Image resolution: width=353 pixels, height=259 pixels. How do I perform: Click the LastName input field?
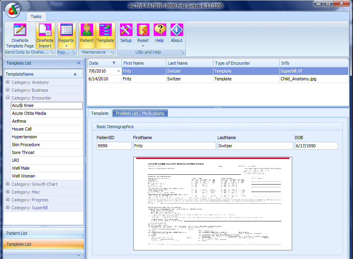pos(255,146)
